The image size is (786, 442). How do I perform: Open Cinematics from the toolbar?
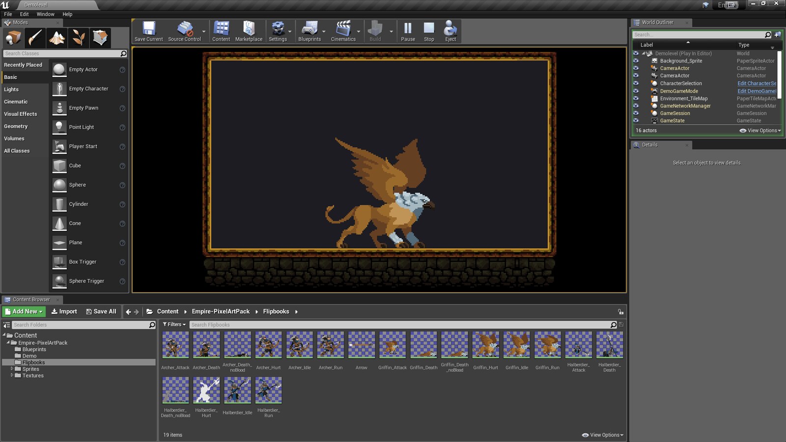click(343, 30)
